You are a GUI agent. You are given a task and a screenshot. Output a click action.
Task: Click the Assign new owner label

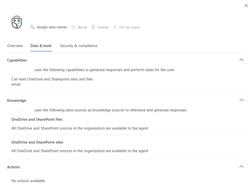52,27
